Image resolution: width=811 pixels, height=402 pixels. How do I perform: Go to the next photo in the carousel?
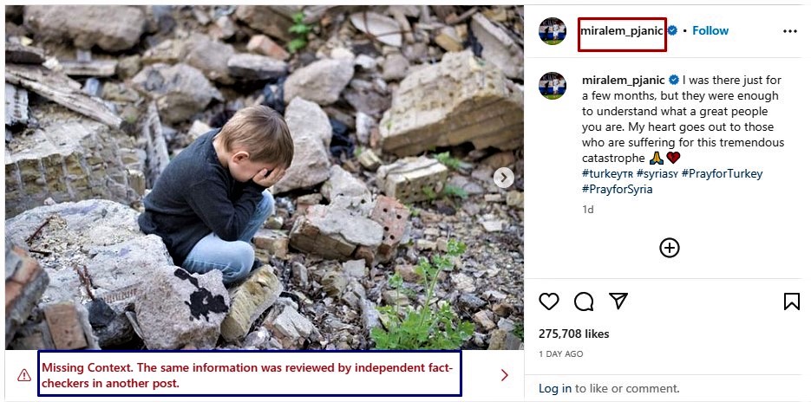pos(504,178)
